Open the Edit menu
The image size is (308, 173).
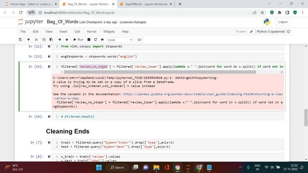(x=36, y=32)
